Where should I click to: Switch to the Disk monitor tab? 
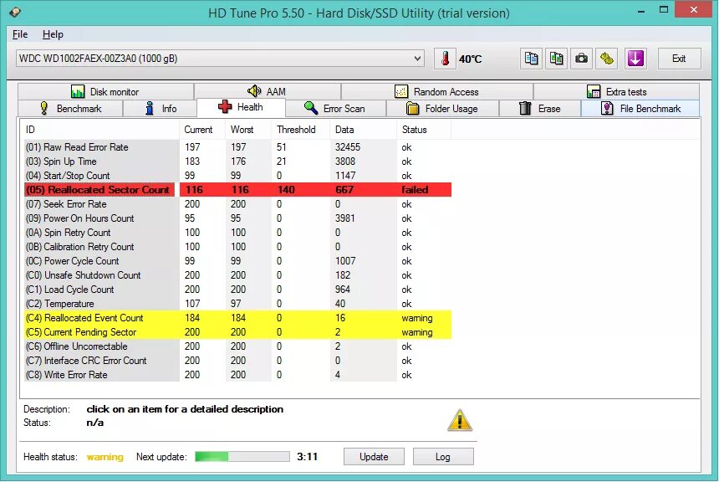tap(105, 92)
